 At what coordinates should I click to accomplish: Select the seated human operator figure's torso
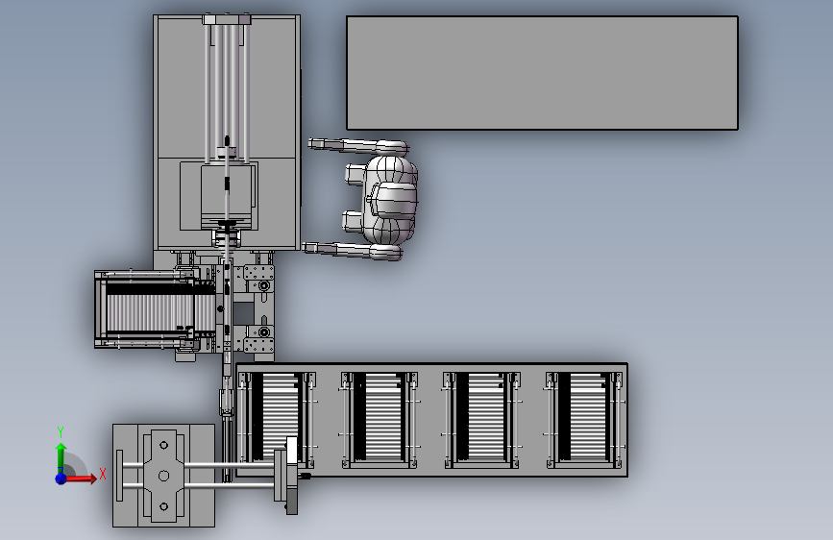392,199
